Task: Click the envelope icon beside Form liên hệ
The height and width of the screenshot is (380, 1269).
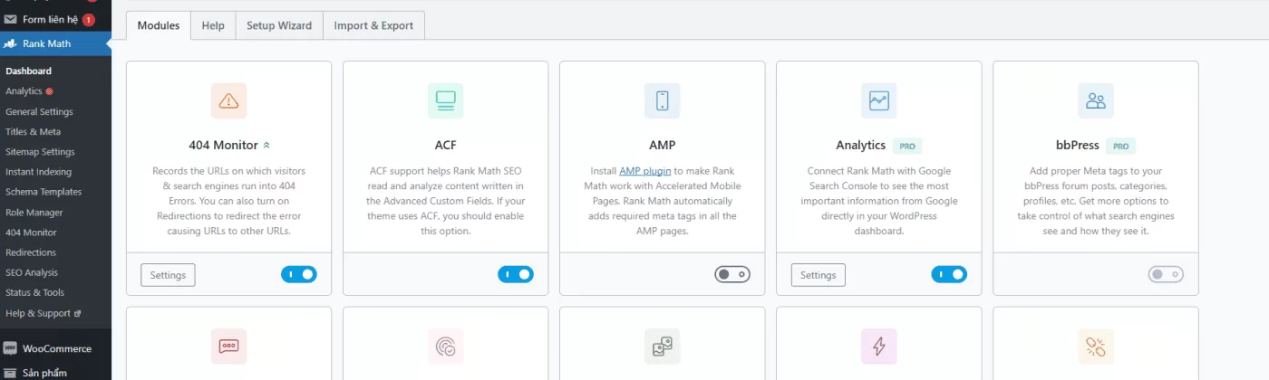Action: (10, 19)
